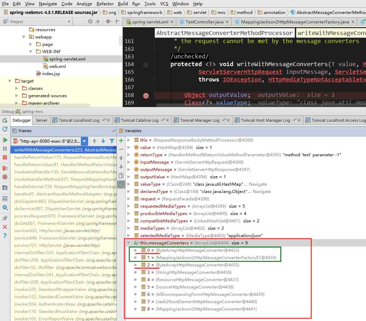366x321 pixels.
Task: Select previous frame with up arrow
Action: coord(94,141)
